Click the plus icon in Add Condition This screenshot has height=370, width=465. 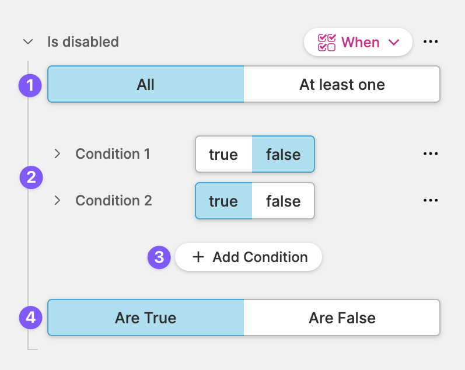(x=198, y=257)
